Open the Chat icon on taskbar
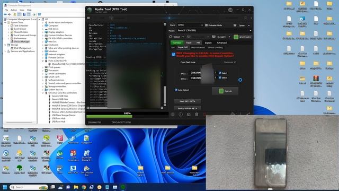 click(68, 187)
